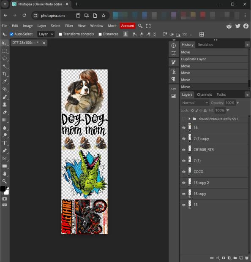Show the dezactiveaza inainte de folder

184,119
